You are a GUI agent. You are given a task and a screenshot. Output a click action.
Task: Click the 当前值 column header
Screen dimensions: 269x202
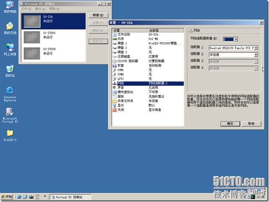click(x=165, y=30)
